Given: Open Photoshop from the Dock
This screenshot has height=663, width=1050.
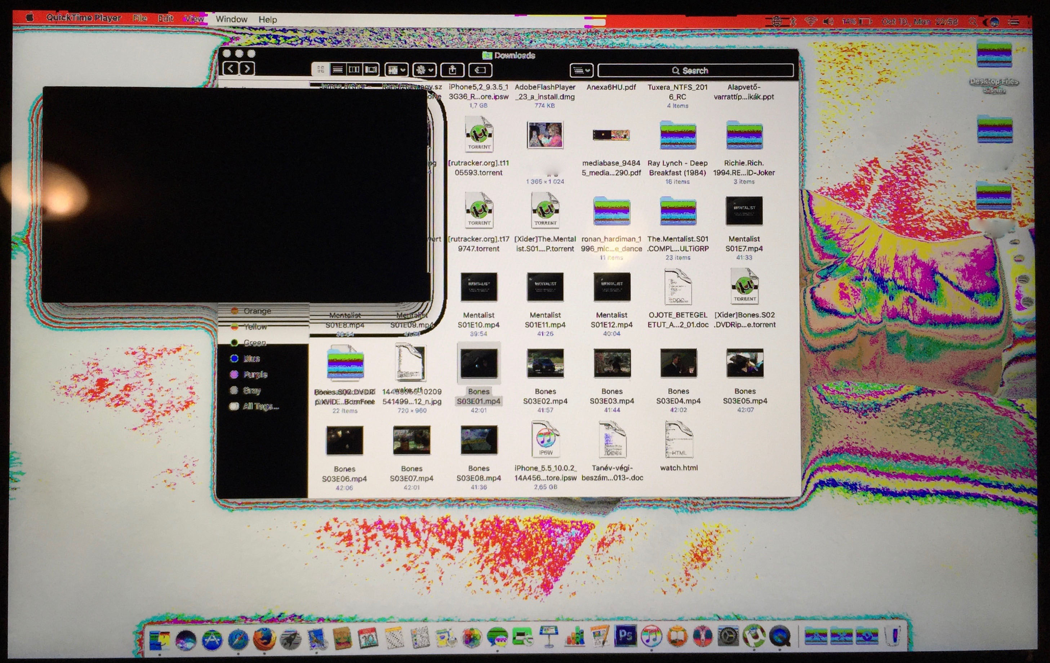Looking at the screenshot, I should (x=625, y=636).
